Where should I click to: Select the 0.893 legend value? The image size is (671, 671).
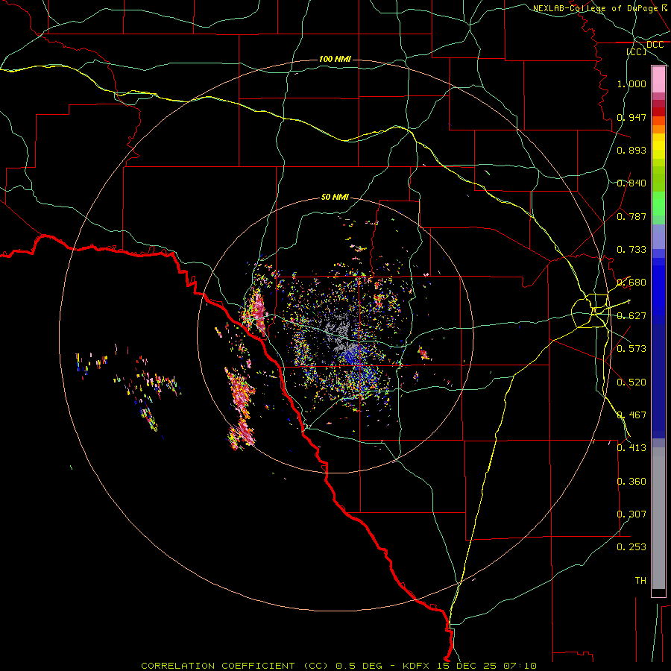point(631,150)
